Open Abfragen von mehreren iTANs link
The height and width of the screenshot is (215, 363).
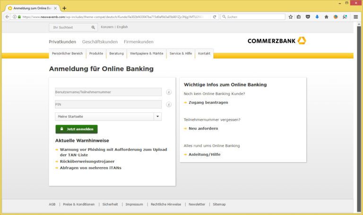[x=91, y=168]
